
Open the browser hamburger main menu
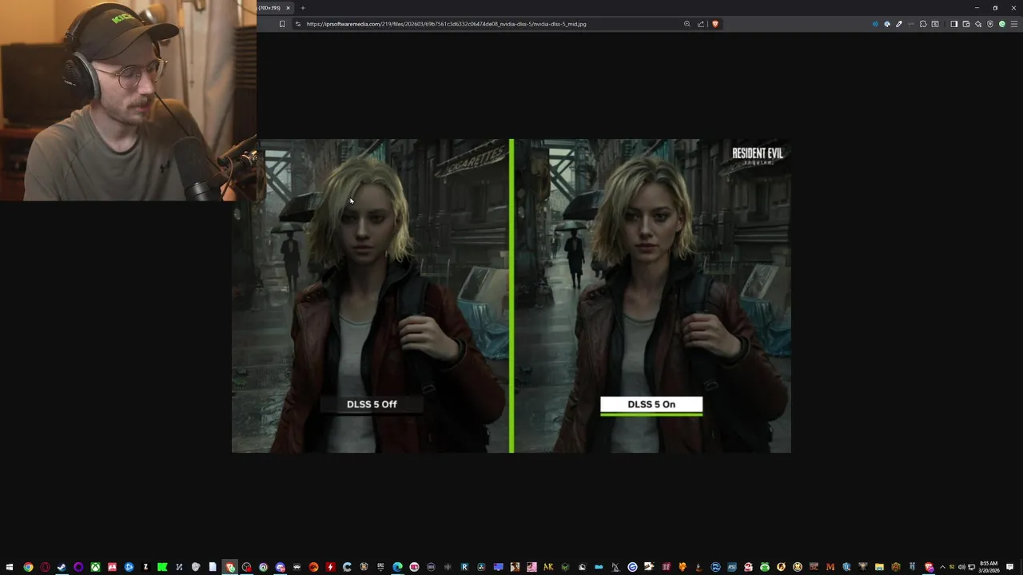(x=1014, y=24)
